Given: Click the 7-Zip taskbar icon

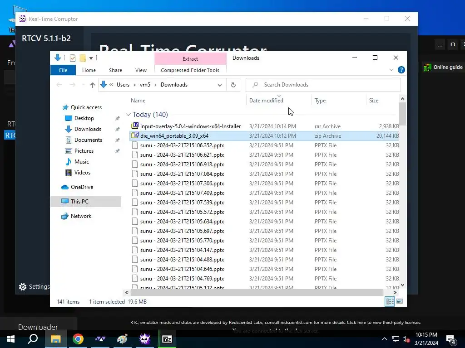Looking at the screenshot, I should 167,339.
